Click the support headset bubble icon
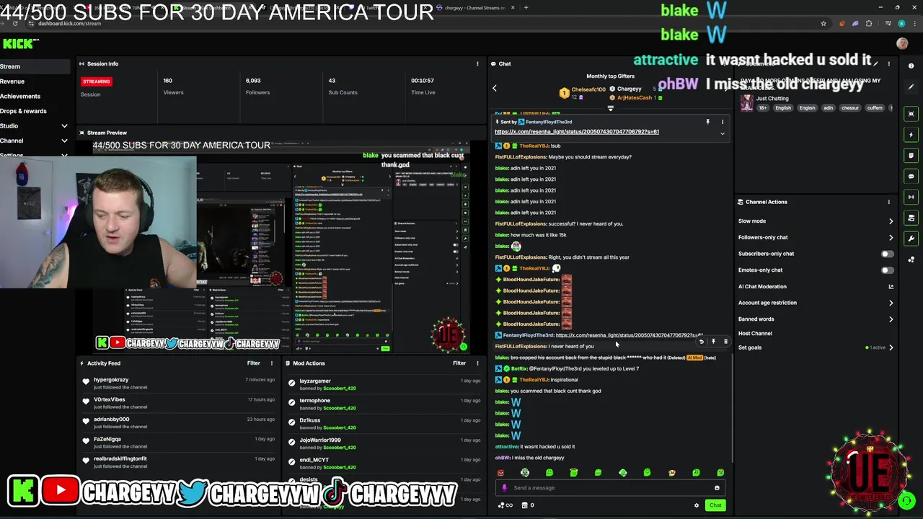The height and width of the screenshot is (519, 923). (906, 500)
